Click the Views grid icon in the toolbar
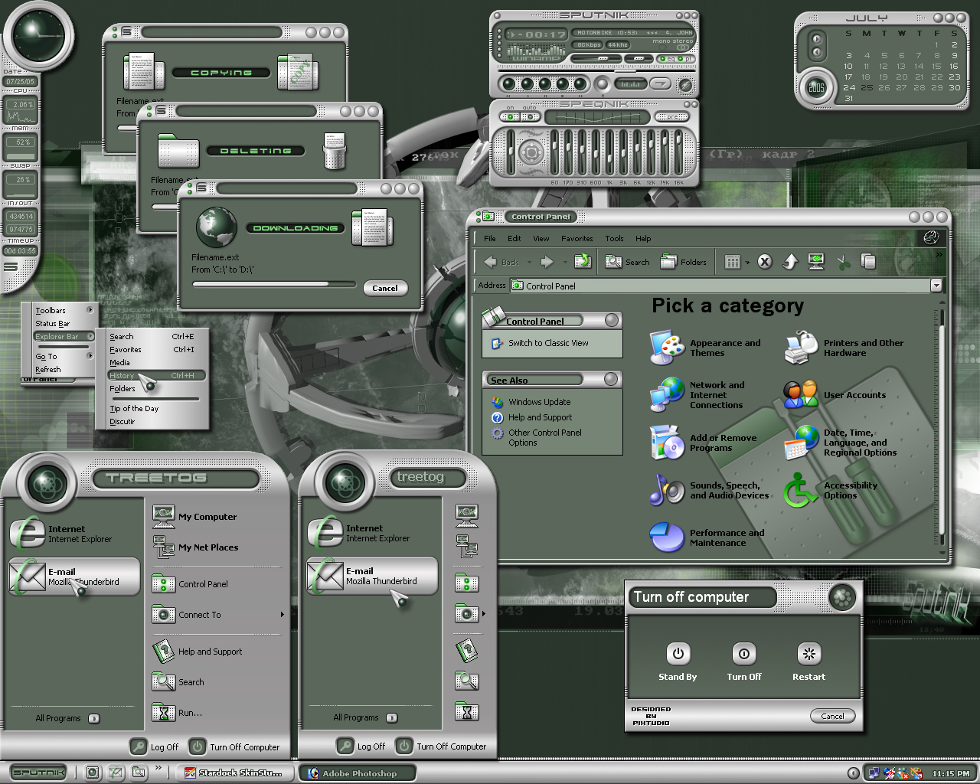 [733, 262]
